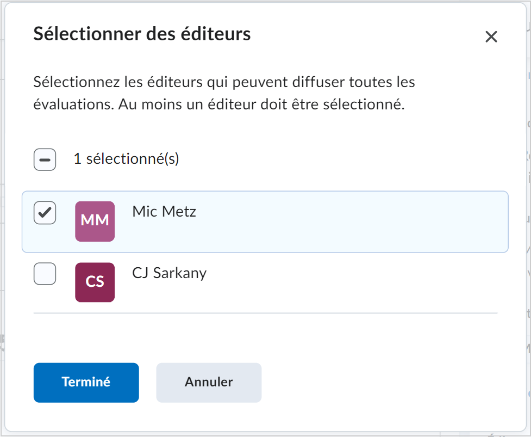
Task: Click the dialog title Sélectionner des éditeurs
Action: click(142, 34)
